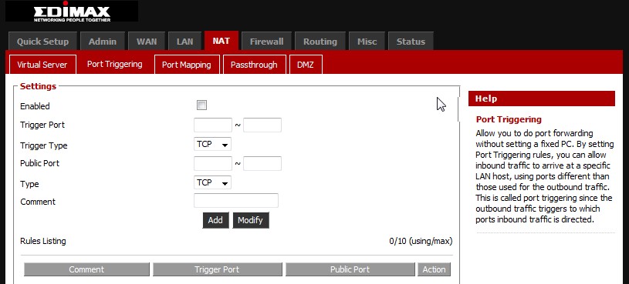Click into the Comment text field
The width and height of the screenshot is (629, 284).
236,200
